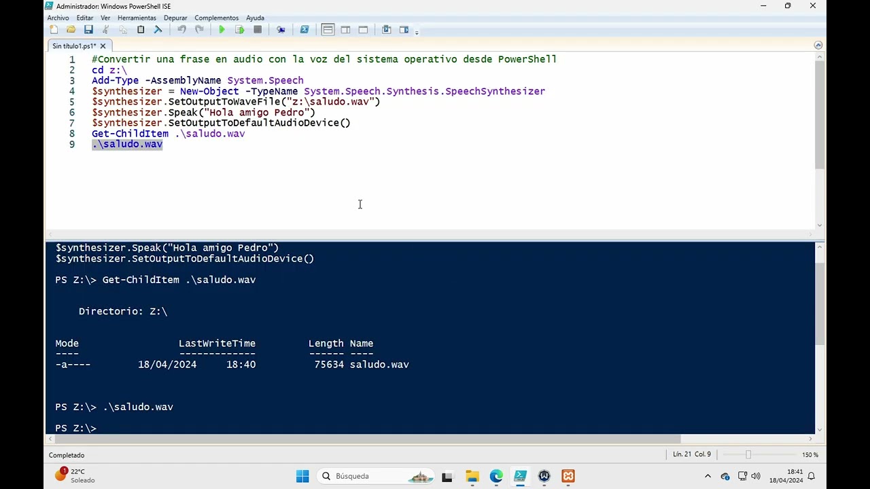This screenshot has width=870, height=489.
Task: Open the Complementos menu
Action: (216, 18)
